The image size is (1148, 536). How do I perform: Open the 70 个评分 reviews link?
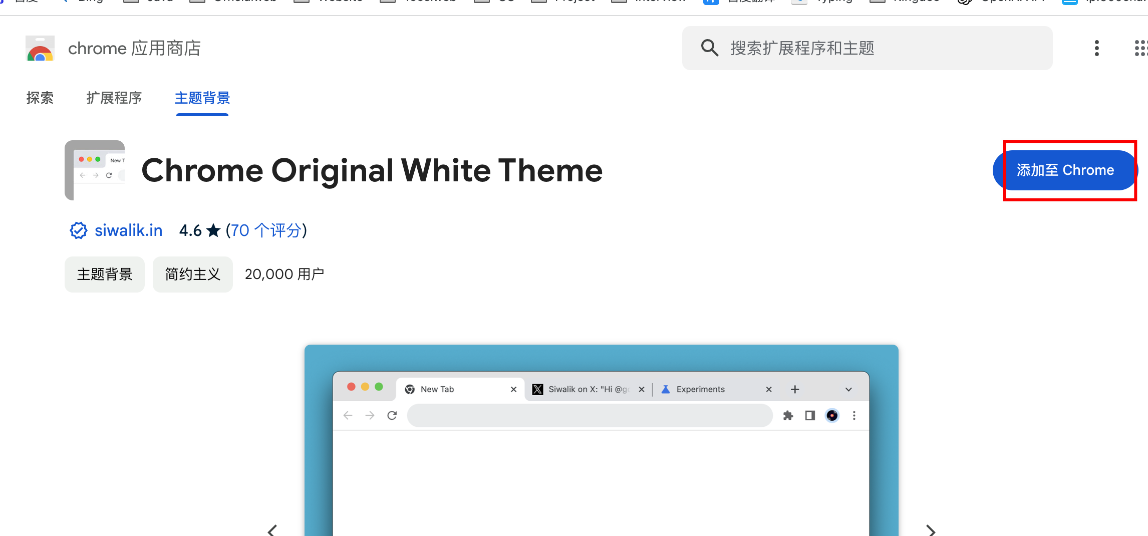pyautogui.click(x=266, y=230)
